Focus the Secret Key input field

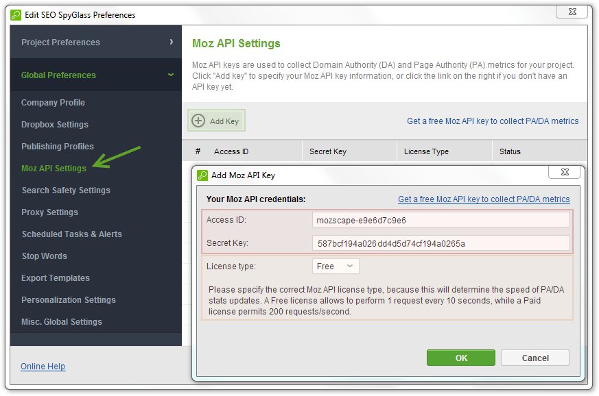pyautogui.click(x=441, y=243)
